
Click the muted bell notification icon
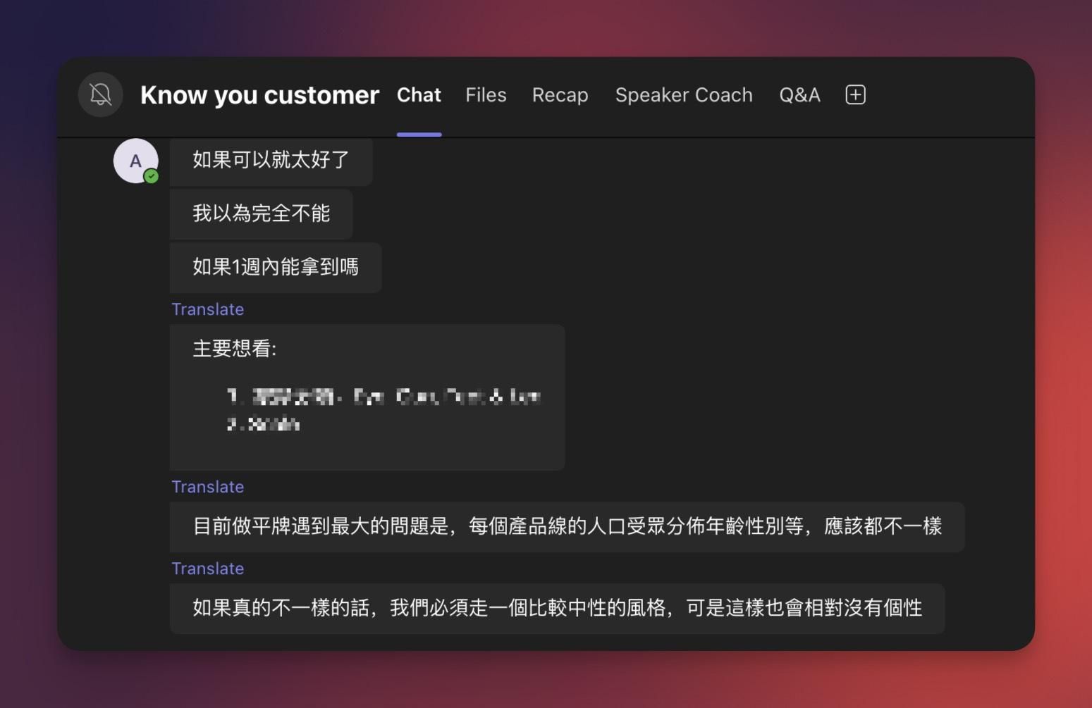[x=101, y=94]
